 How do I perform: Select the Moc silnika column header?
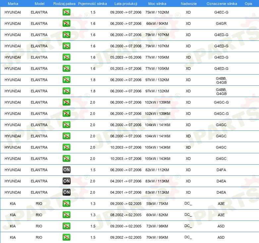157,3
